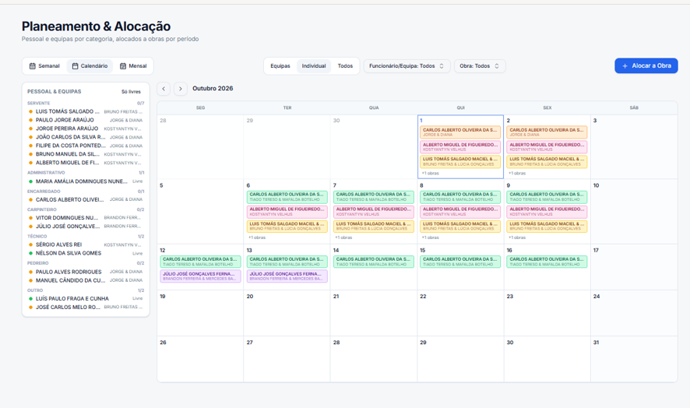Select BRUNO MANUEL DA SIL... in the staff list

tap(86, 154)
